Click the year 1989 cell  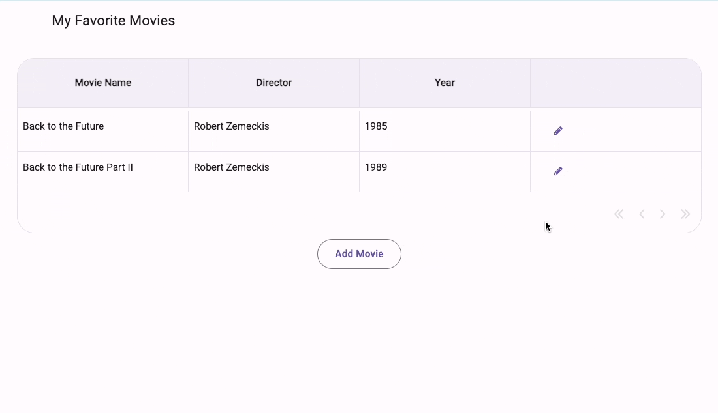445,172
